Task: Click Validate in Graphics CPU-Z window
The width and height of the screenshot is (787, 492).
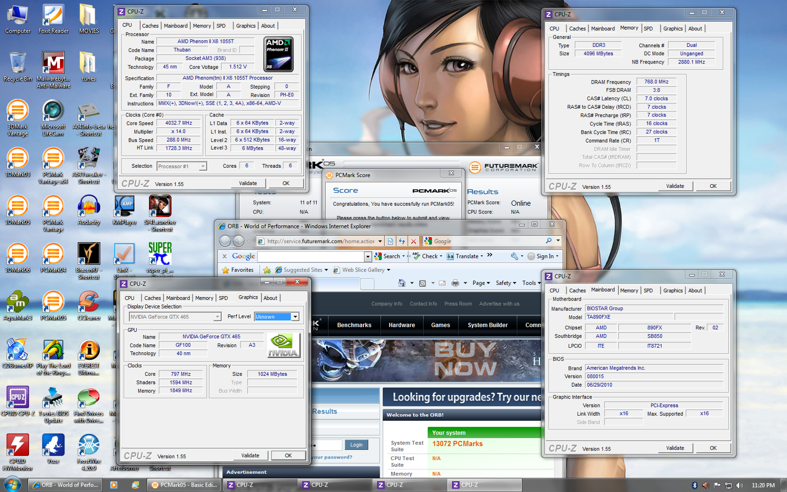Action: (x=250, y=456)
